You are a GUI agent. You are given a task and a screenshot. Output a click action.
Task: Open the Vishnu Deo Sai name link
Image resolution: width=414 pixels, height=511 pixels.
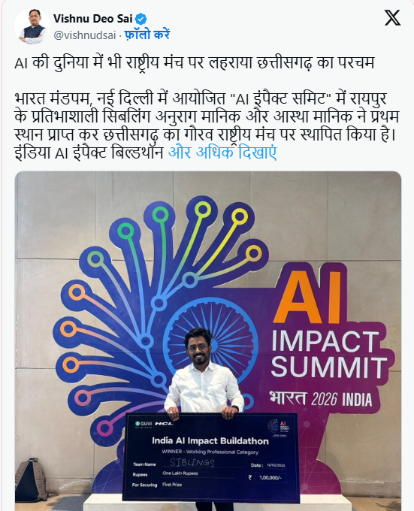point(93,19)
